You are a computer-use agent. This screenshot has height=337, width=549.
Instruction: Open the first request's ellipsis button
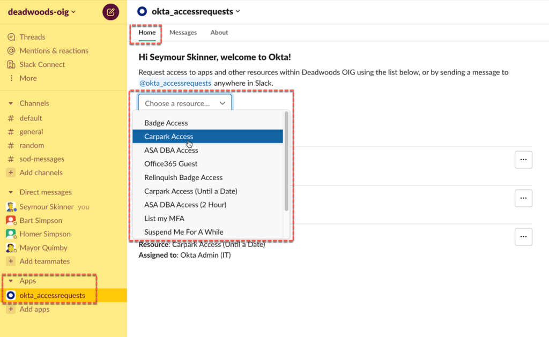pos(523,160)
